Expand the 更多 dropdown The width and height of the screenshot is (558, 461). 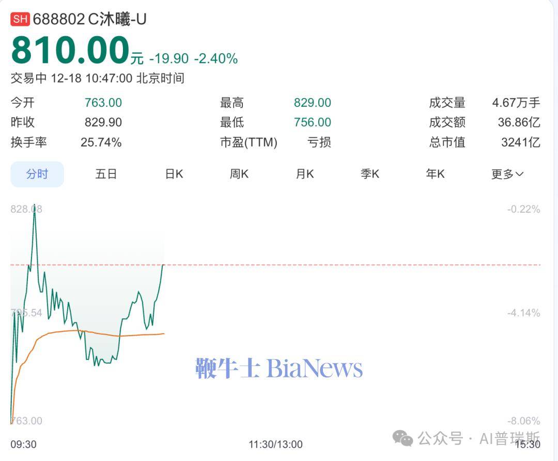coord(507,174)
